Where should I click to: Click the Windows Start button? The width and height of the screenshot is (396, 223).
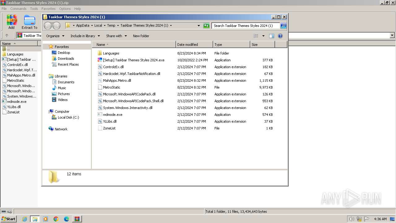click(8, 219)
